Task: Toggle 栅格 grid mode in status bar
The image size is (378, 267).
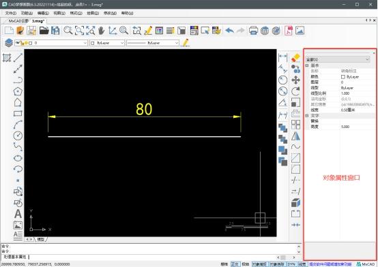Action: (x=224, y=264)
